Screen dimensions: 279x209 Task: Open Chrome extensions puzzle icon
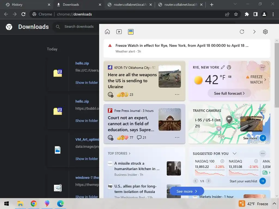(x=247, y=14)
